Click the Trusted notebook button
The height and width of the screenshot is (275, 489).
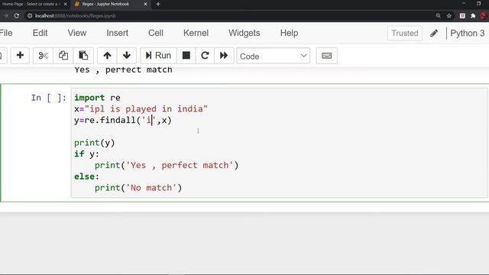tap(405, 33)
